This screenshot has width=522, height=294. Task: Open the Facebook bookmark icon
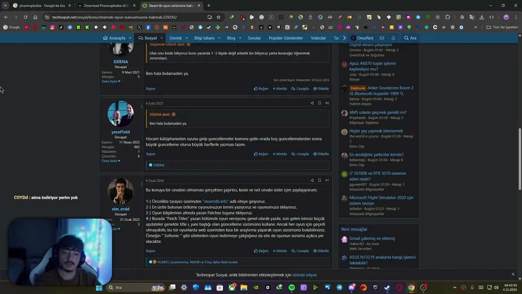(148, 27)
